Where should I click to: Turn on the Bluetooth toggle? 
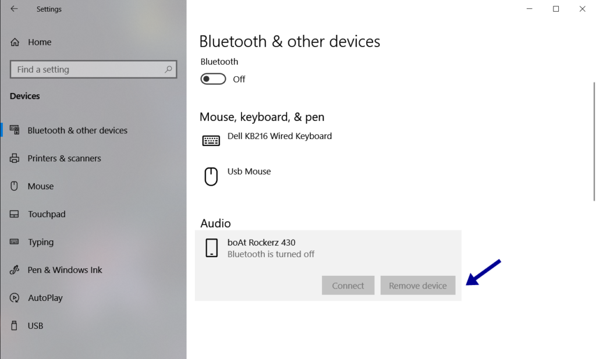tap(213, 78)
